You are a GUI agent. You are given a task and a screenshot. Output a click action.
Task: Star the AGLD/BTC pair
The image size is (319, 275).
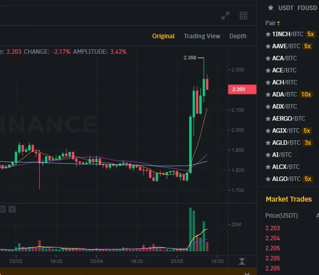click(x=268, y=143)
